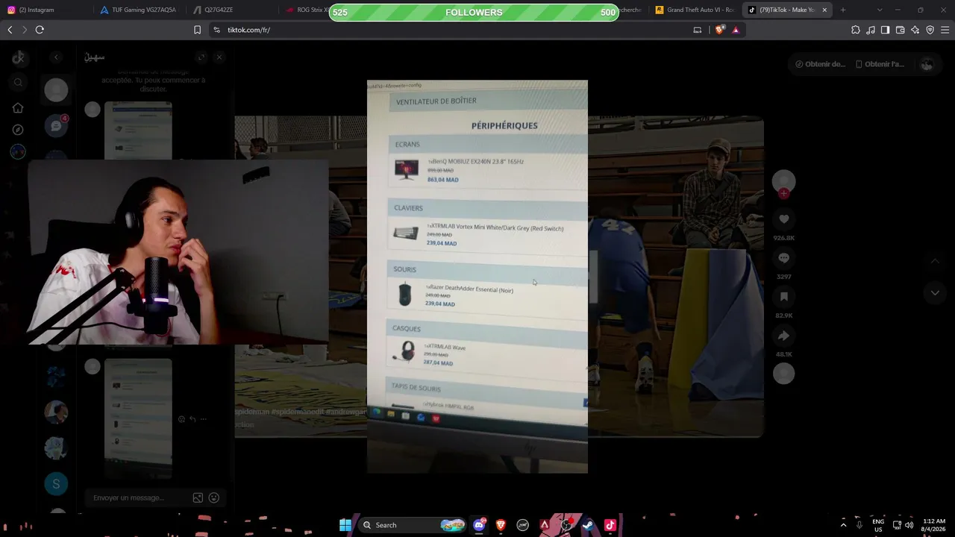955x537 pixels.
Task: Open the messages icon with red badge
Action: click(56, 125)
